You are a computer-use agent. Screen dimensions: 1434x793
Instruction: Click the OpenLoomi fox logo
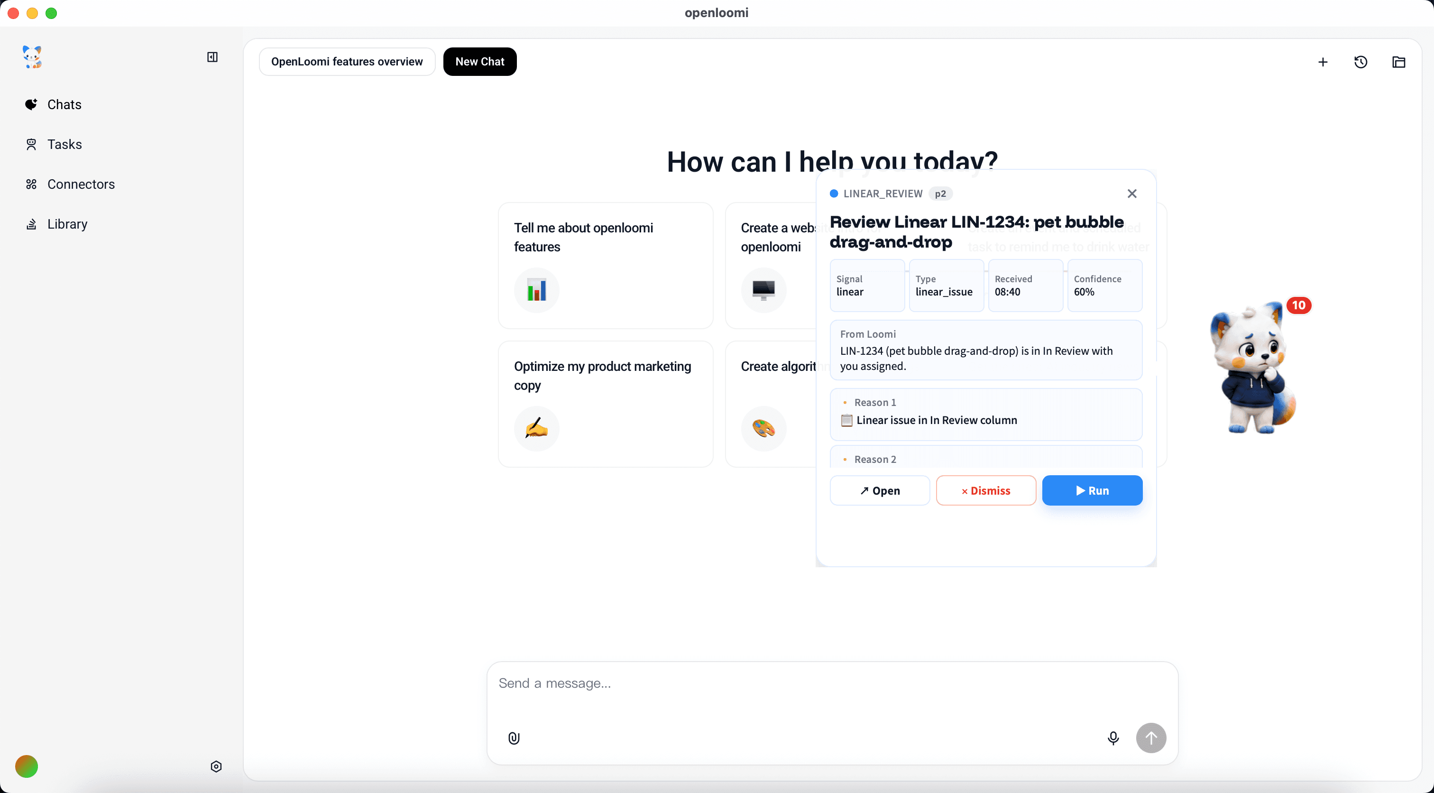(x=32, y=57)
